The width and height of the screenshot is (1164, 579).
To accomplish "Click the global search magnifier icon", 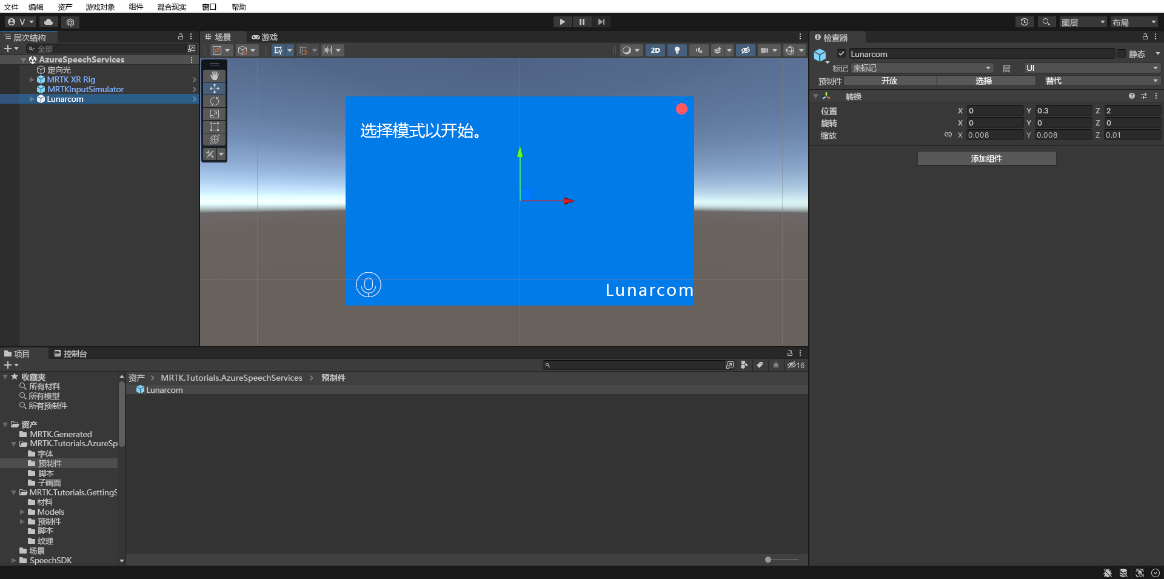I will pos(1046,22).
